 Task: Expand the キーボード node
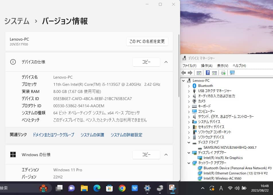[x=189, y=106]
